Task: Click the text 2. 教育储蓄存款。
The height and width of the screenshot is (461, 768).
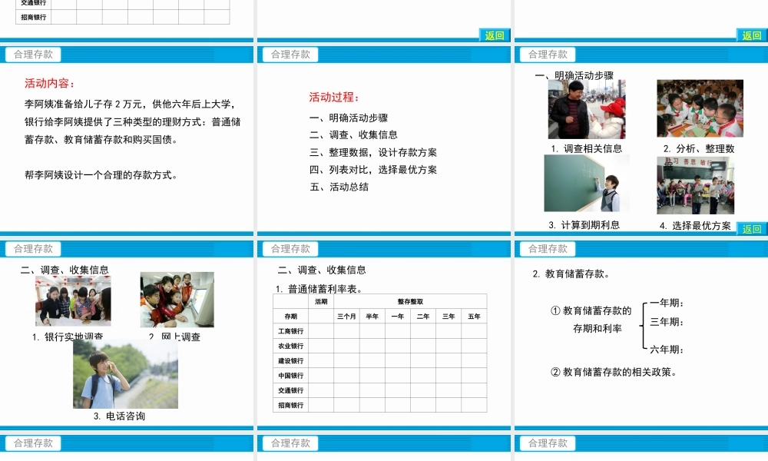Action: 571,274
